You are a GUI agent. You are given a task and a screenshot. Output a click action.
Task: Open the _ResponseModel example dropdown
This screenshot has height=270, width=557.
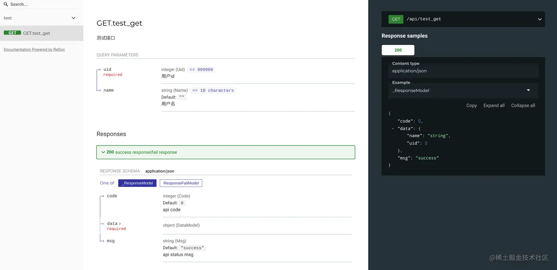click(x=463, y=90)
